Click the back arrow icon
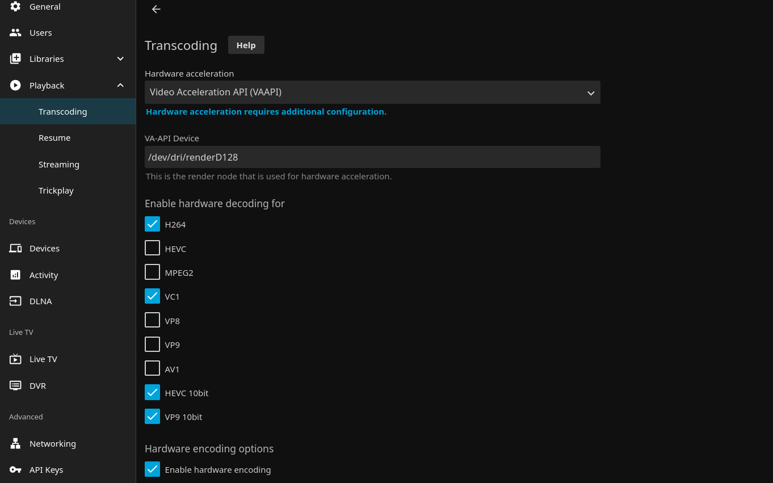 [x=156, y=9]
